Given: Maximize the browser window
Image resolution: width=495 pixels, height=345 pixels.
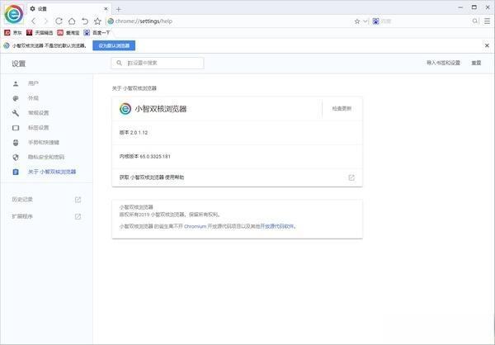Looking at the screenshot, I should pyautogui.click(x=474, y=7).
